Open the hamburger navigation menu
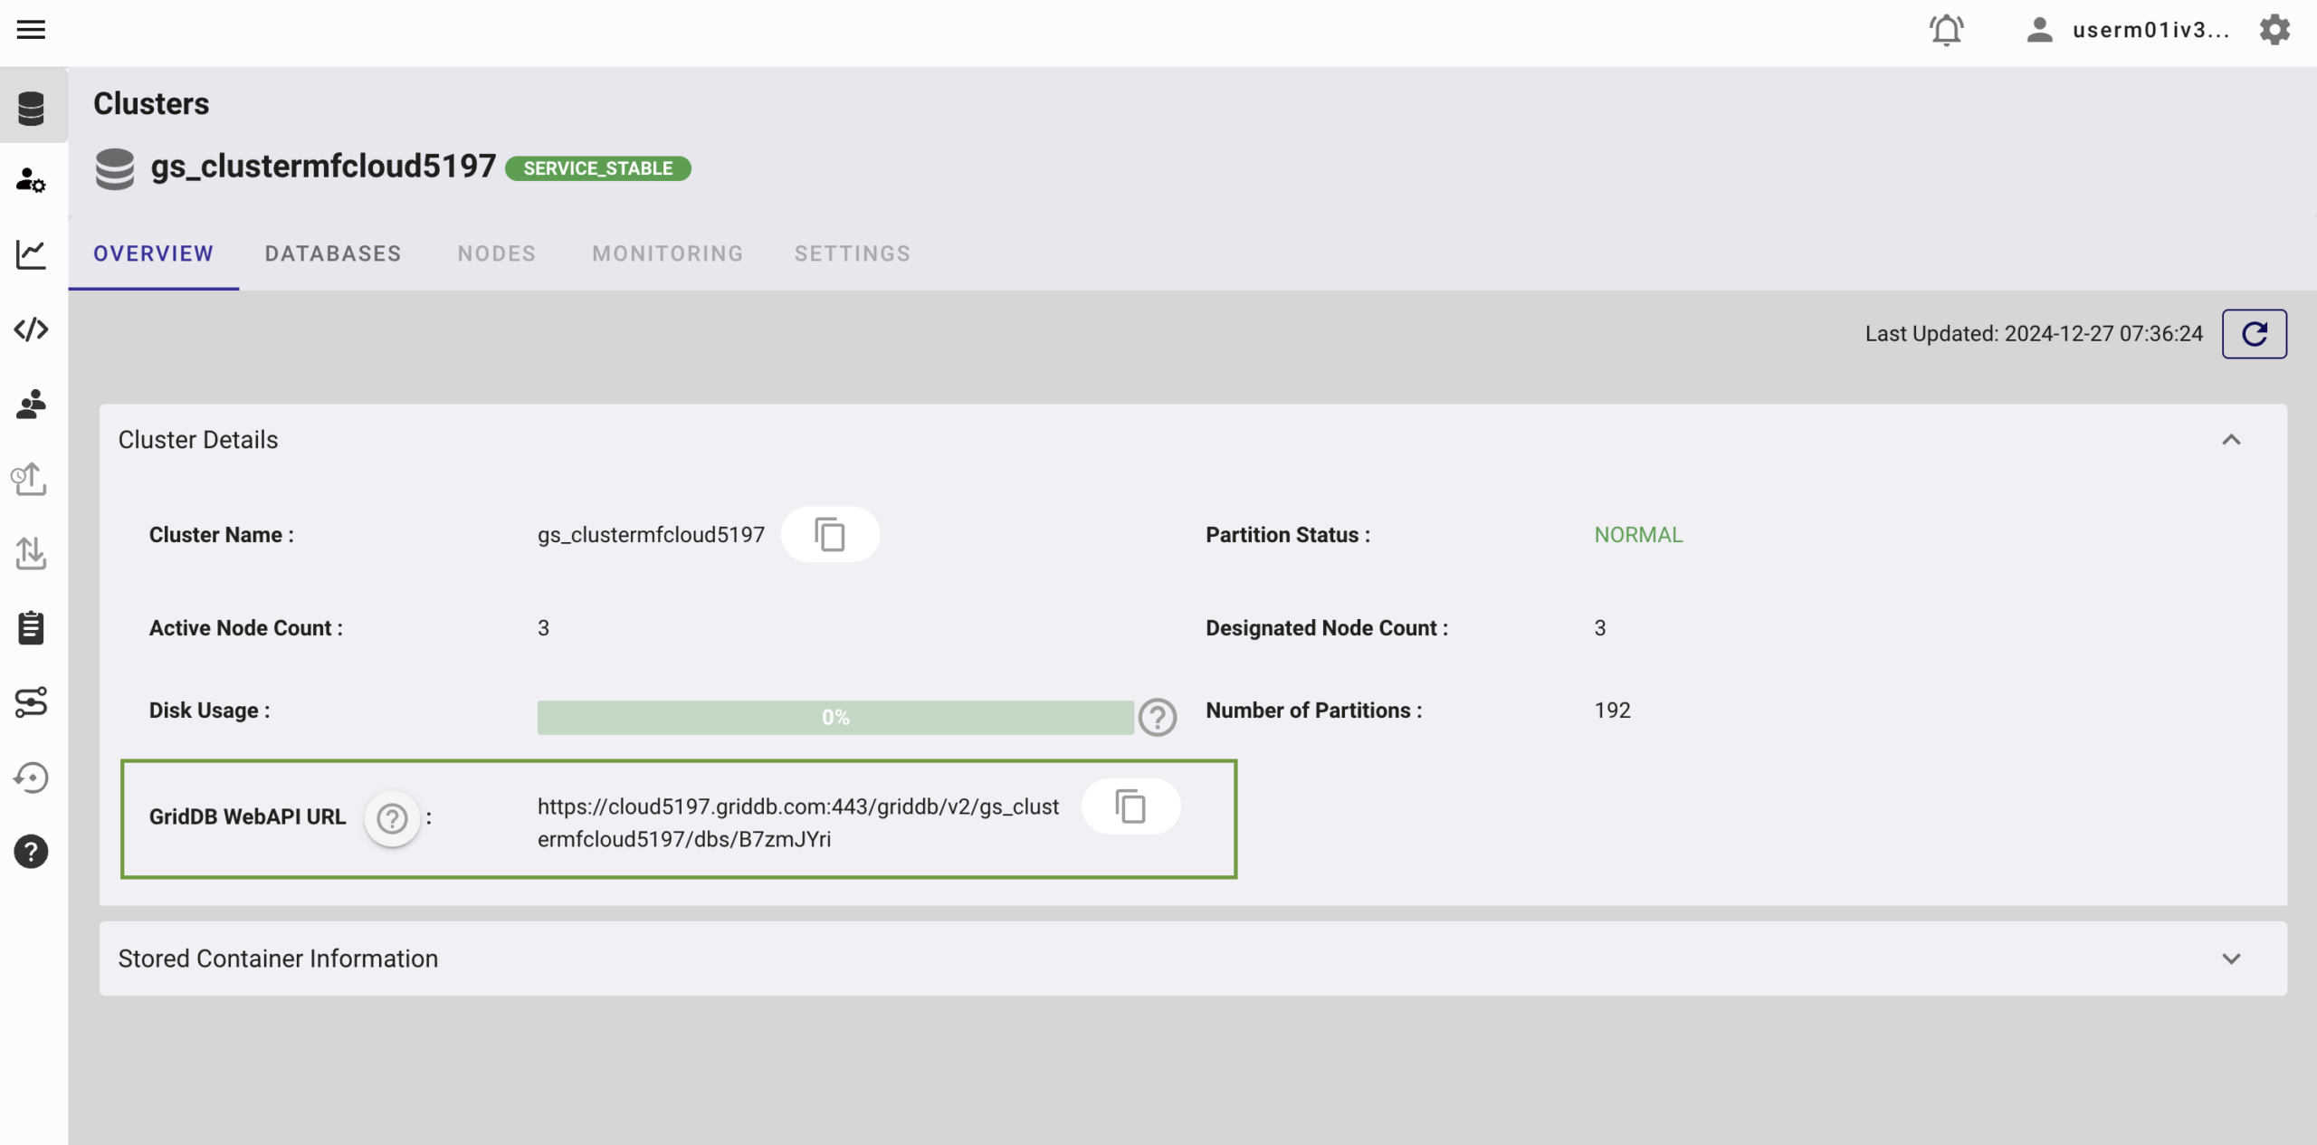 pos(31,30)
